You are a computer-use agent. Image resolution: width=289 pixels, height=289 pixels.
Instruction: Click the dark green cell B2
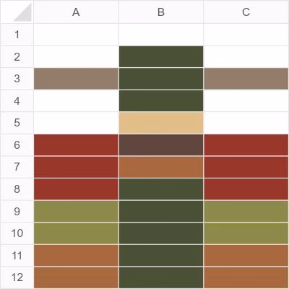161,57
